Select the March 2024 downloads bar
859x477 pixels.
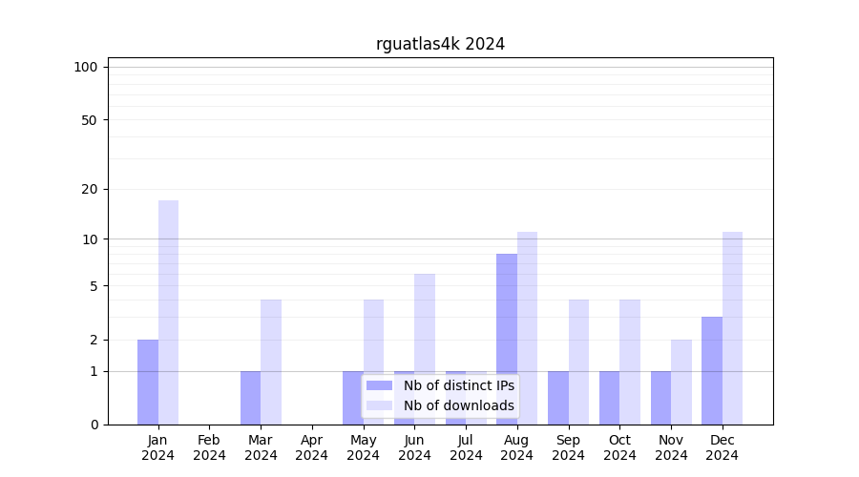tap(271, 362)
